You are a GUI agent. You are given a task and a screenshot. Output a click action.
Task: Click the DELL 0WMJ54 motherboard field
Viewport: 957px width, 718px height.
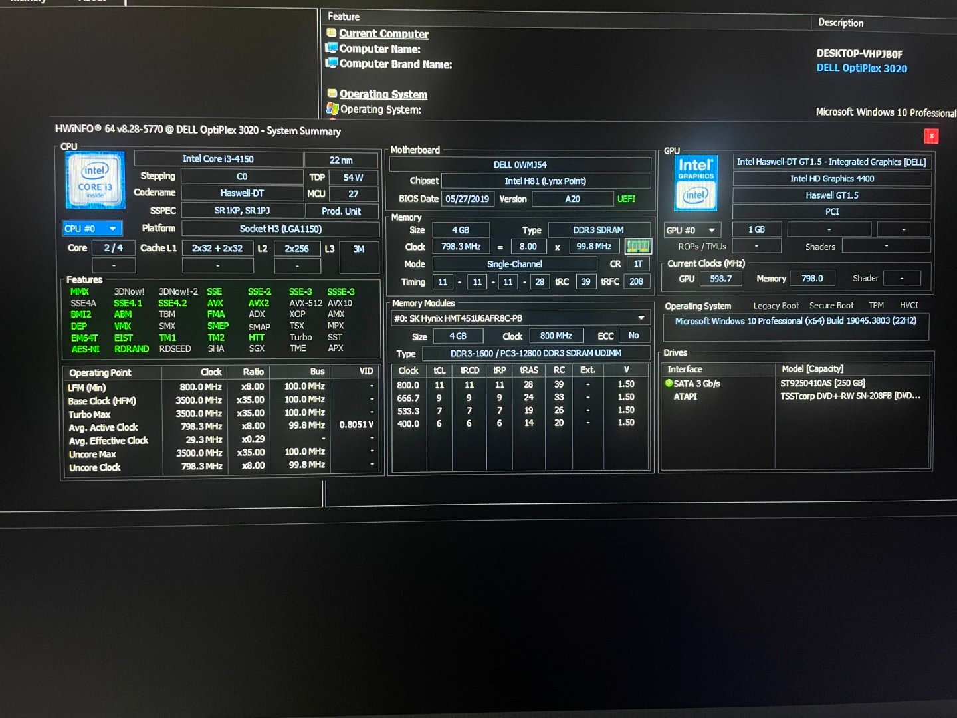pyautogui.click(x=520, y=165)
